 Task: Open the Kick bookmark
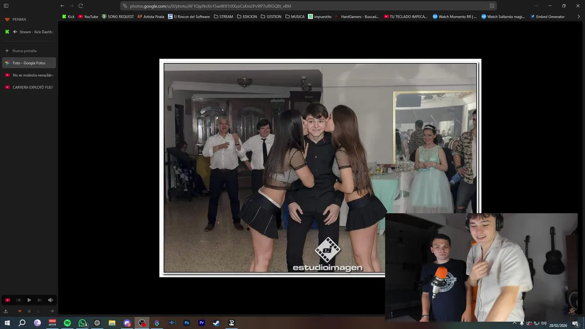pos(68,16)
